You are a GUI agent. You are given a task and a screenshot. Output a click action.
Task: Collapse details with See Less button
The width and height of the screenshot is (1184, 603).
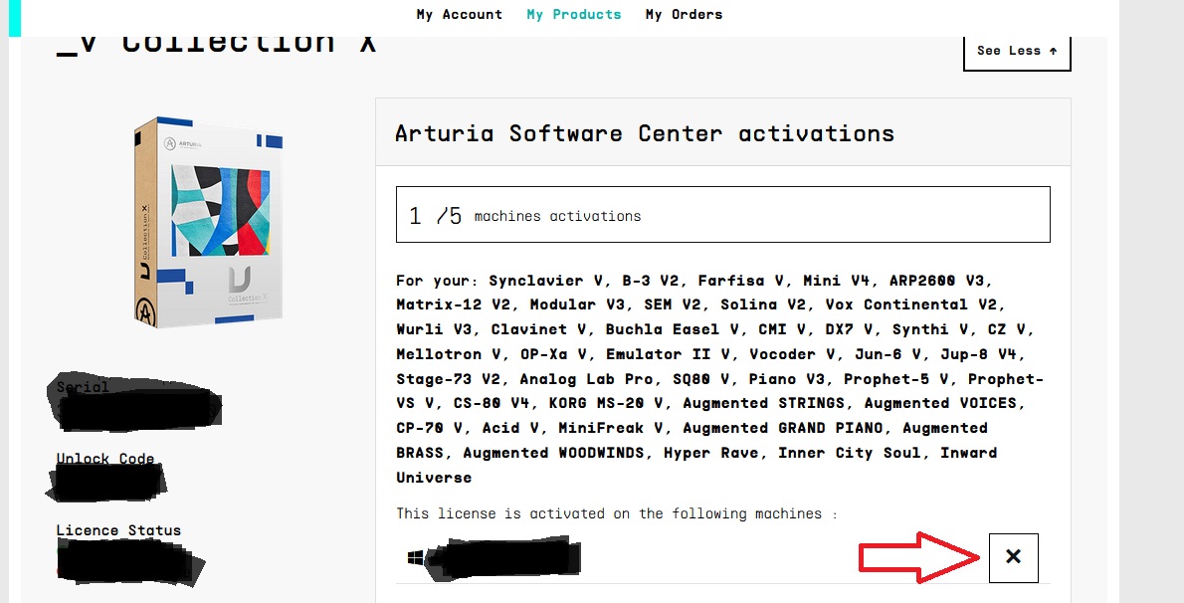tap(1017, 51)
